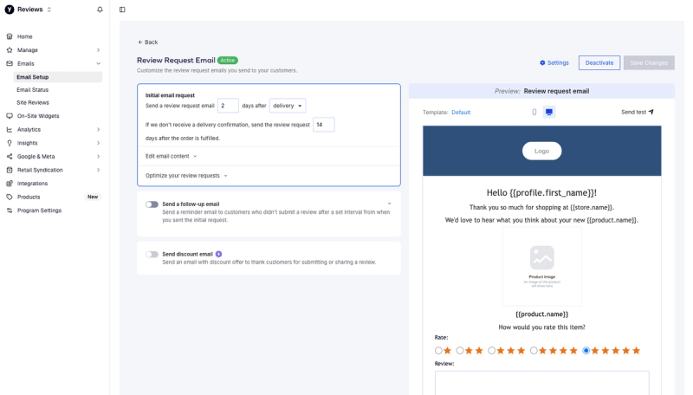Click the Send test link

coord(638,112)
